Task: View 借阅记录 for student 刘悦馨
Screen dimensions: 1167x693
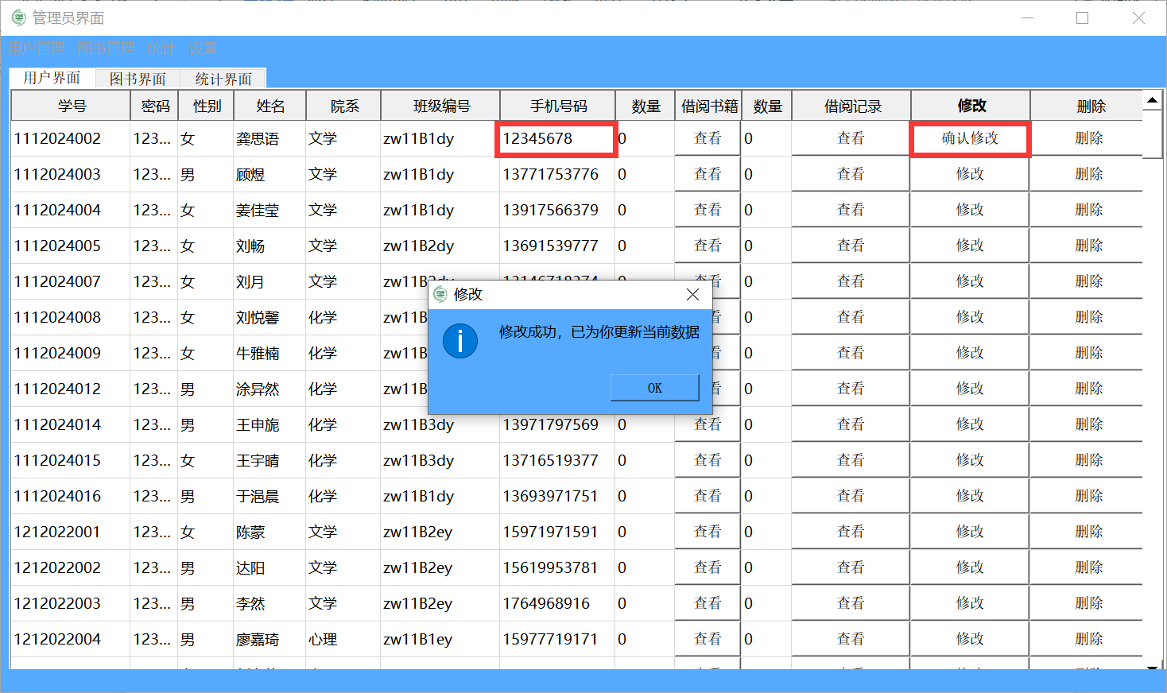Action: (x=851, y=317)
